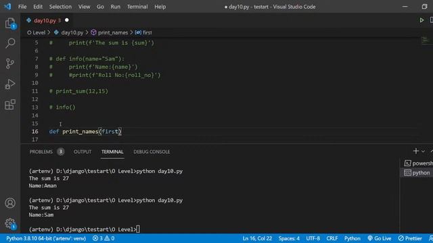Click the '# def info(name="Sam"):' line
Image resolution: width=433 pixels, height=243 pixels.
(87, 59)
